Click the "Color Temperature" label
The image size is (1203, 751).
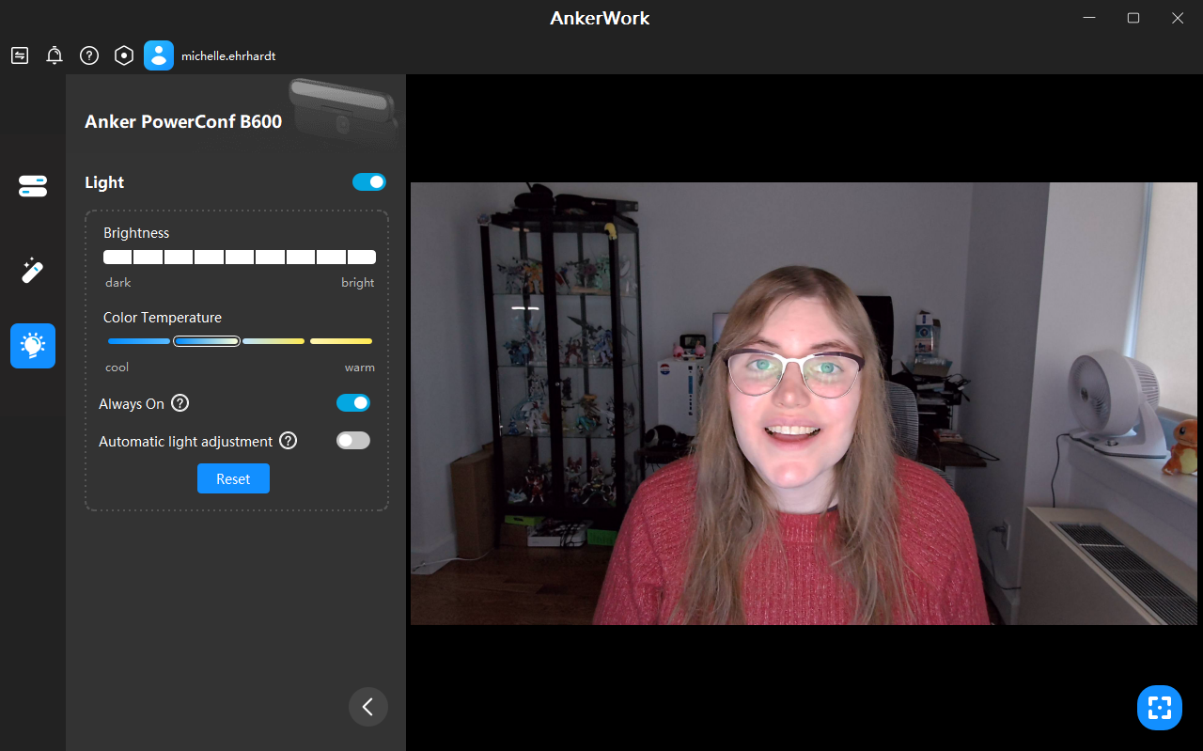click(163, 318)
